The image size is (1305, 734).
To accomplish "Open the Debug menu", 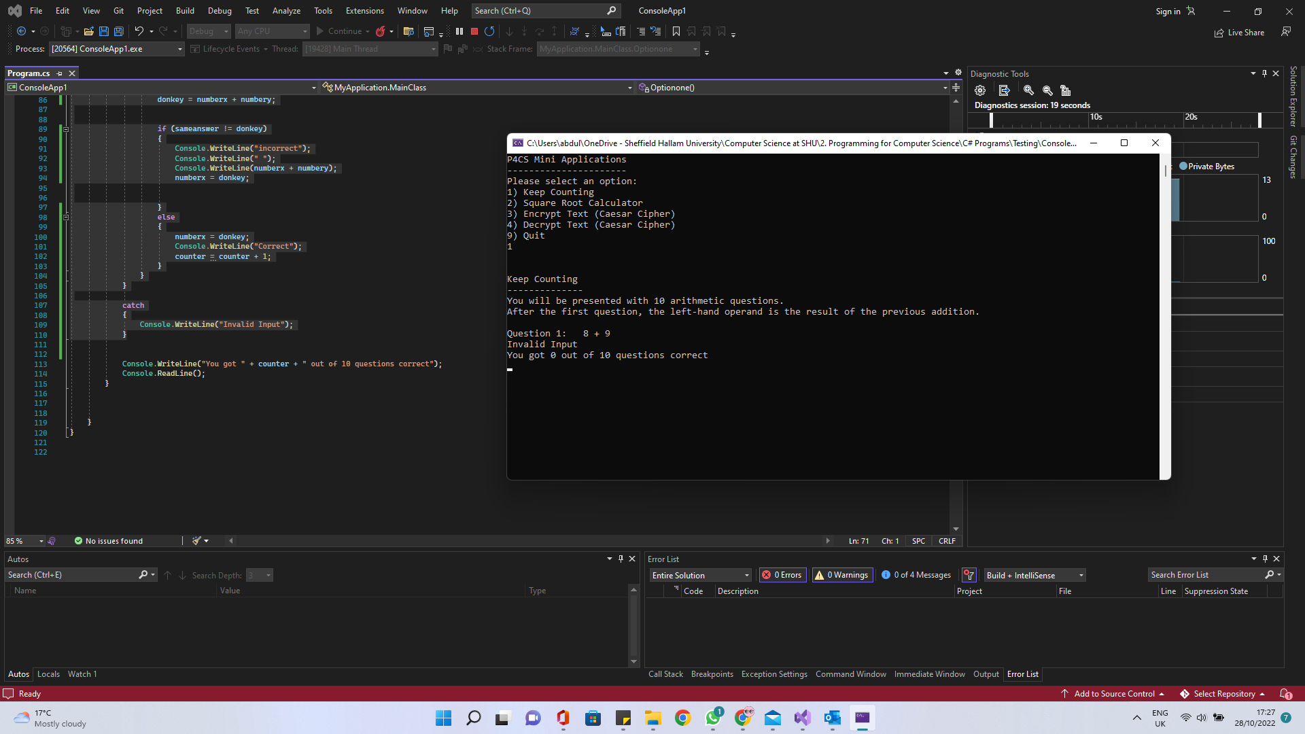I will click(x=219, y=11).
